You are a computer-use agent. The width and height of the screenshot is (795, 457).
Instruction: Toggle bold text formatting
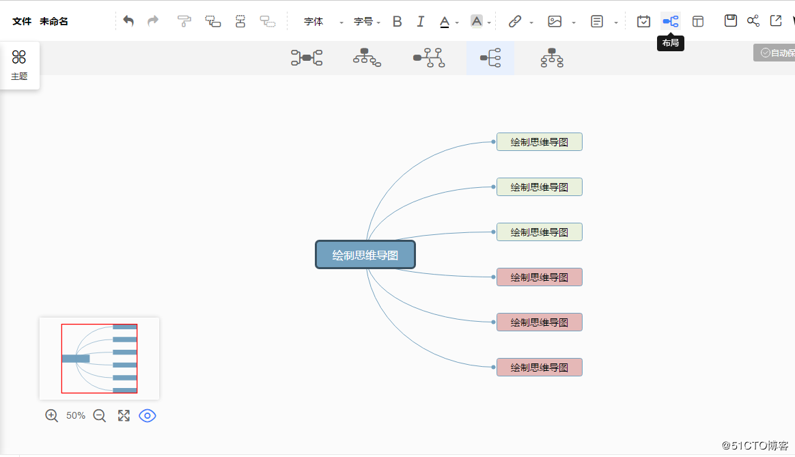tap(397, 21)
